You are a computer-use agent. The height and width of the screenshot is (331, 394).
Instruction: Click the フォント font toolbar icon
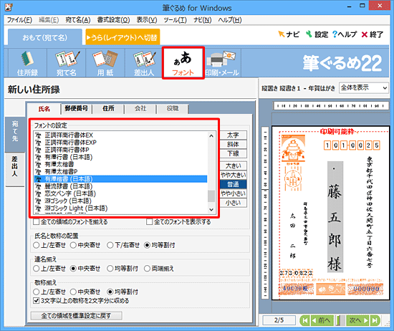pos(183,63)
